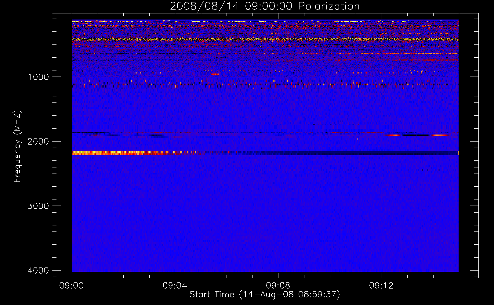The width and height of the screenshot is (494, 305).
Task: Click the 'Start Time (14-Aug-08 08:59:37)' label
Action: 265,295
